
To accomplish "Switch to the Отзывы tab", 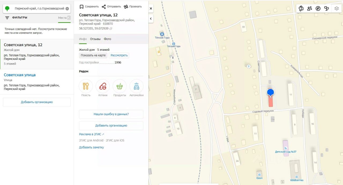I will [x=95, y=39].
